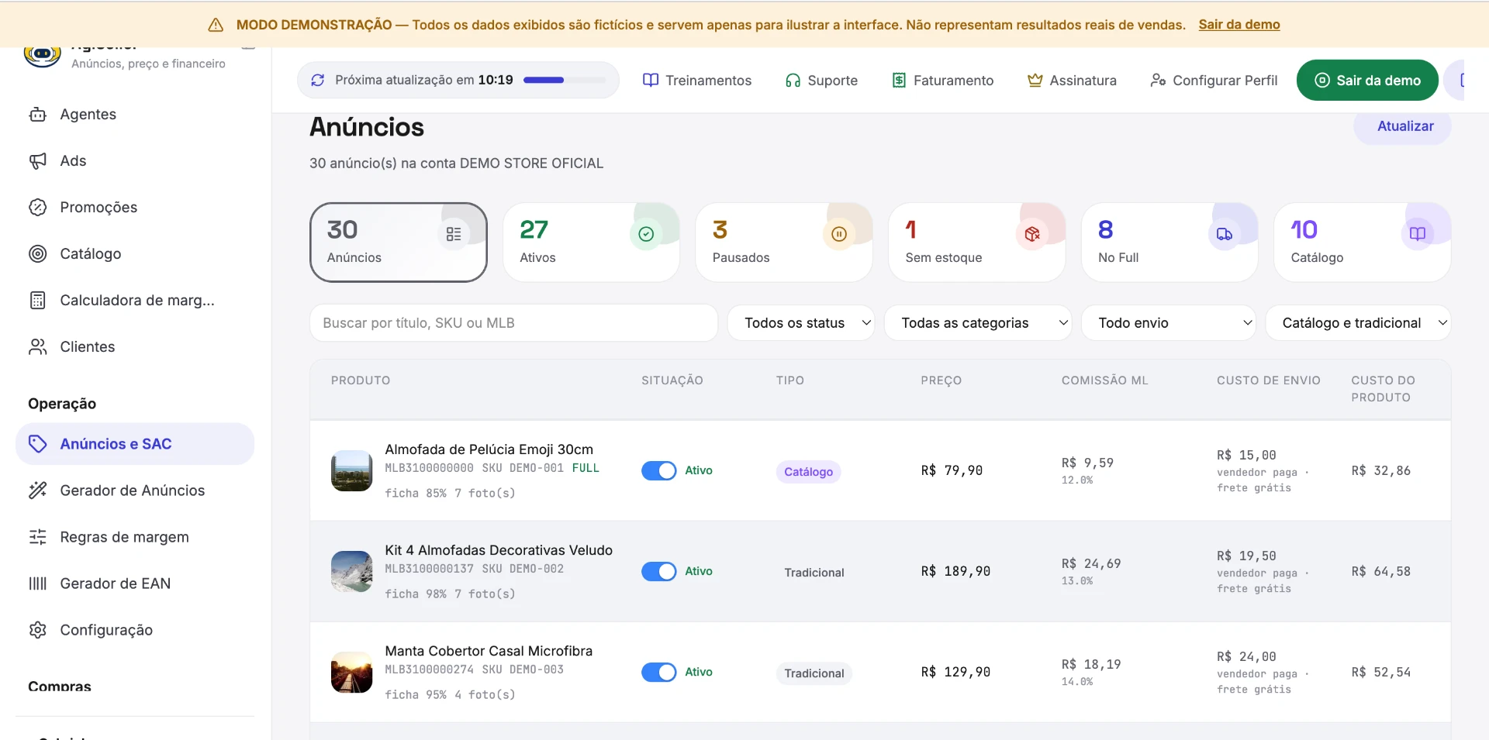Screen dimensions: 1489x740
Task: Switch off Manta Cobertor Casal Microfibra toggle
Action: click(x=659, y=672)
